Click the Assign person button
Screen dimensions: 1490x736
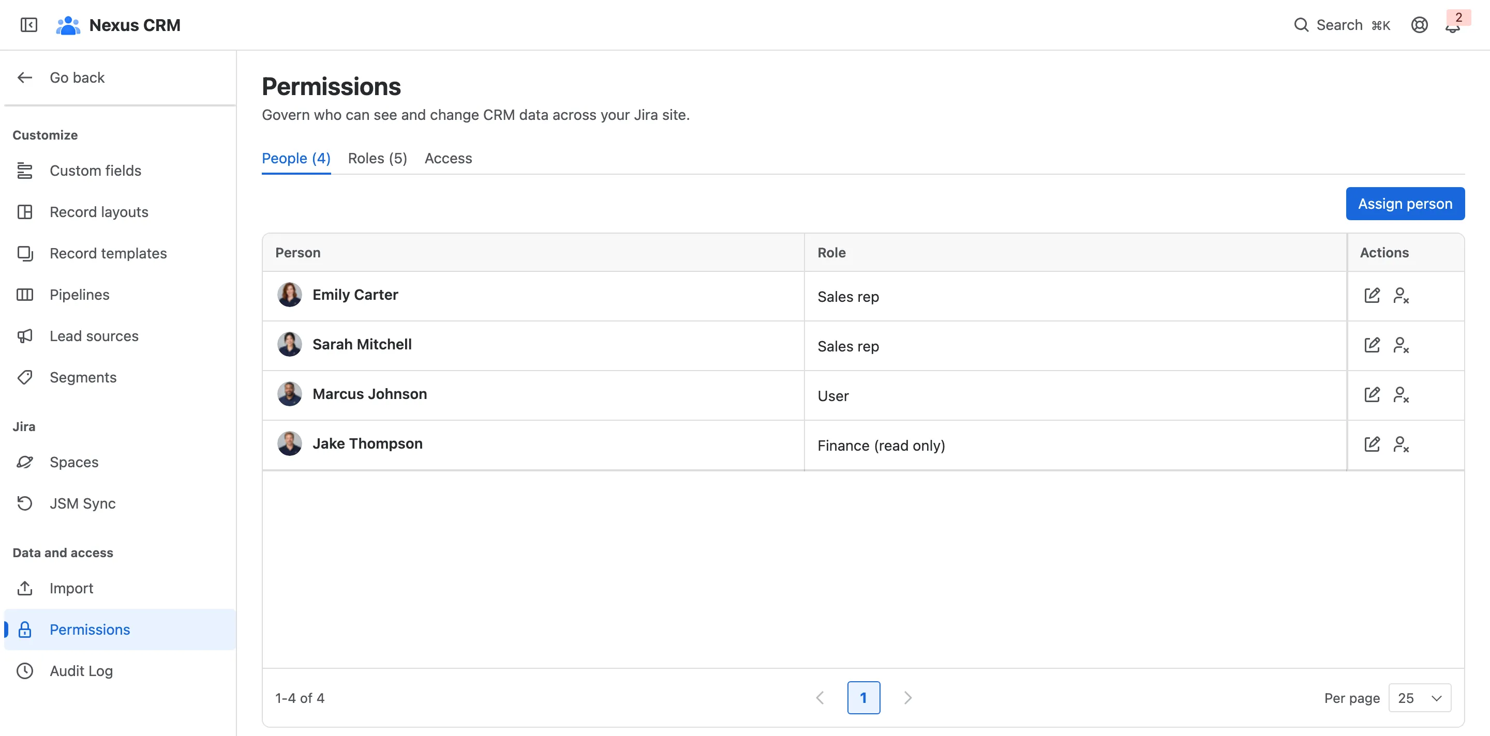point(1405,204)
